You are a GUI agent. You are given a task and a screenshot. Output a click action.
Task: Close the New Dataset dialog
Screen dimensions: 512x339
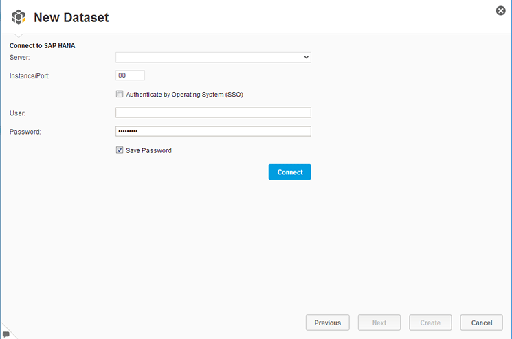[x=501, y=10]
